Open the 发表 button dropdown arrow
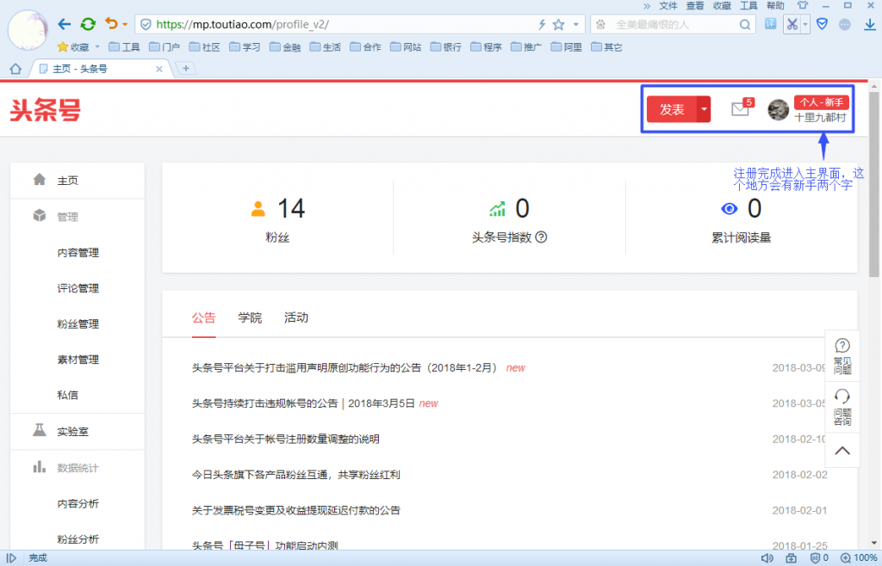 pyautogui.click(x=704, y=110)
